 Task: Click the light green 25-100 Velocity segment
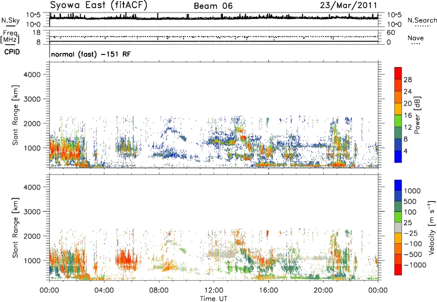[398, 217]
